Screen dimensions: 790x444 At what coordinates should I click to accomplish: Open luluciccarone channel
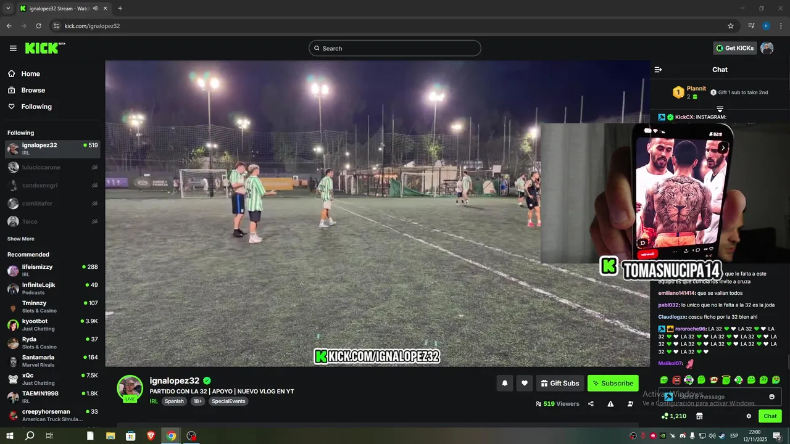52,167
